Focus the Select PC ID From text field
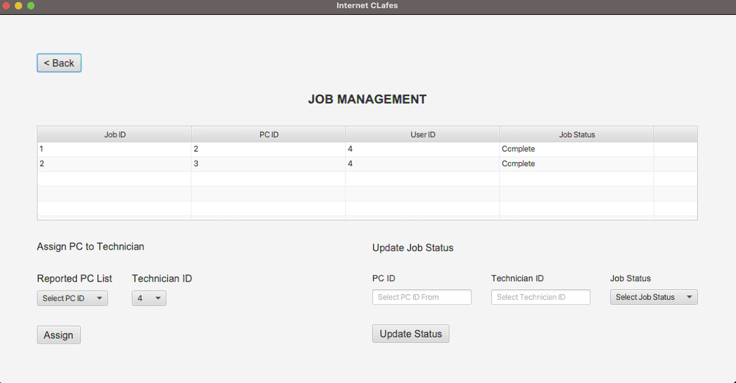Viewport: 736px width, 383px height. (x=421, y=297)
